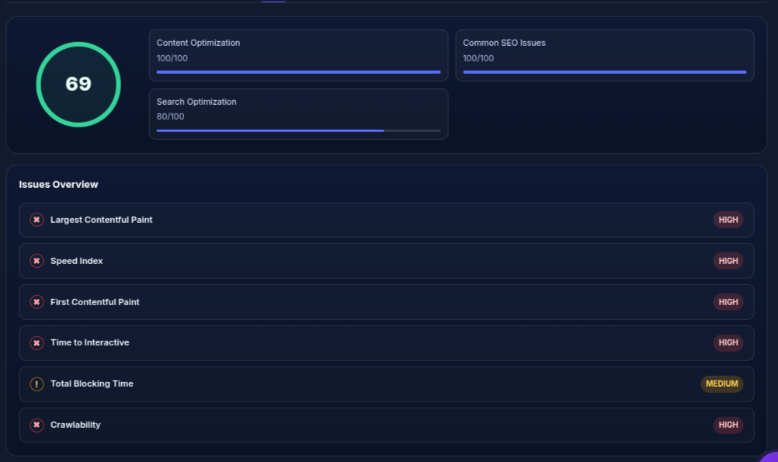Click the green circular score showing 69
The height and width of the screenshot is (462, 778).
click(78, 84)
